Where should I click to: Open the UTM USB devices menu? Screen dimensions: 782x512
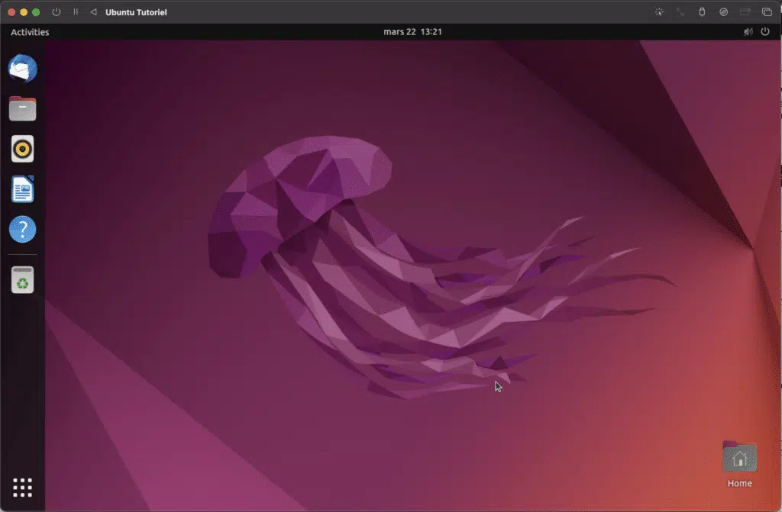(702, 12)
